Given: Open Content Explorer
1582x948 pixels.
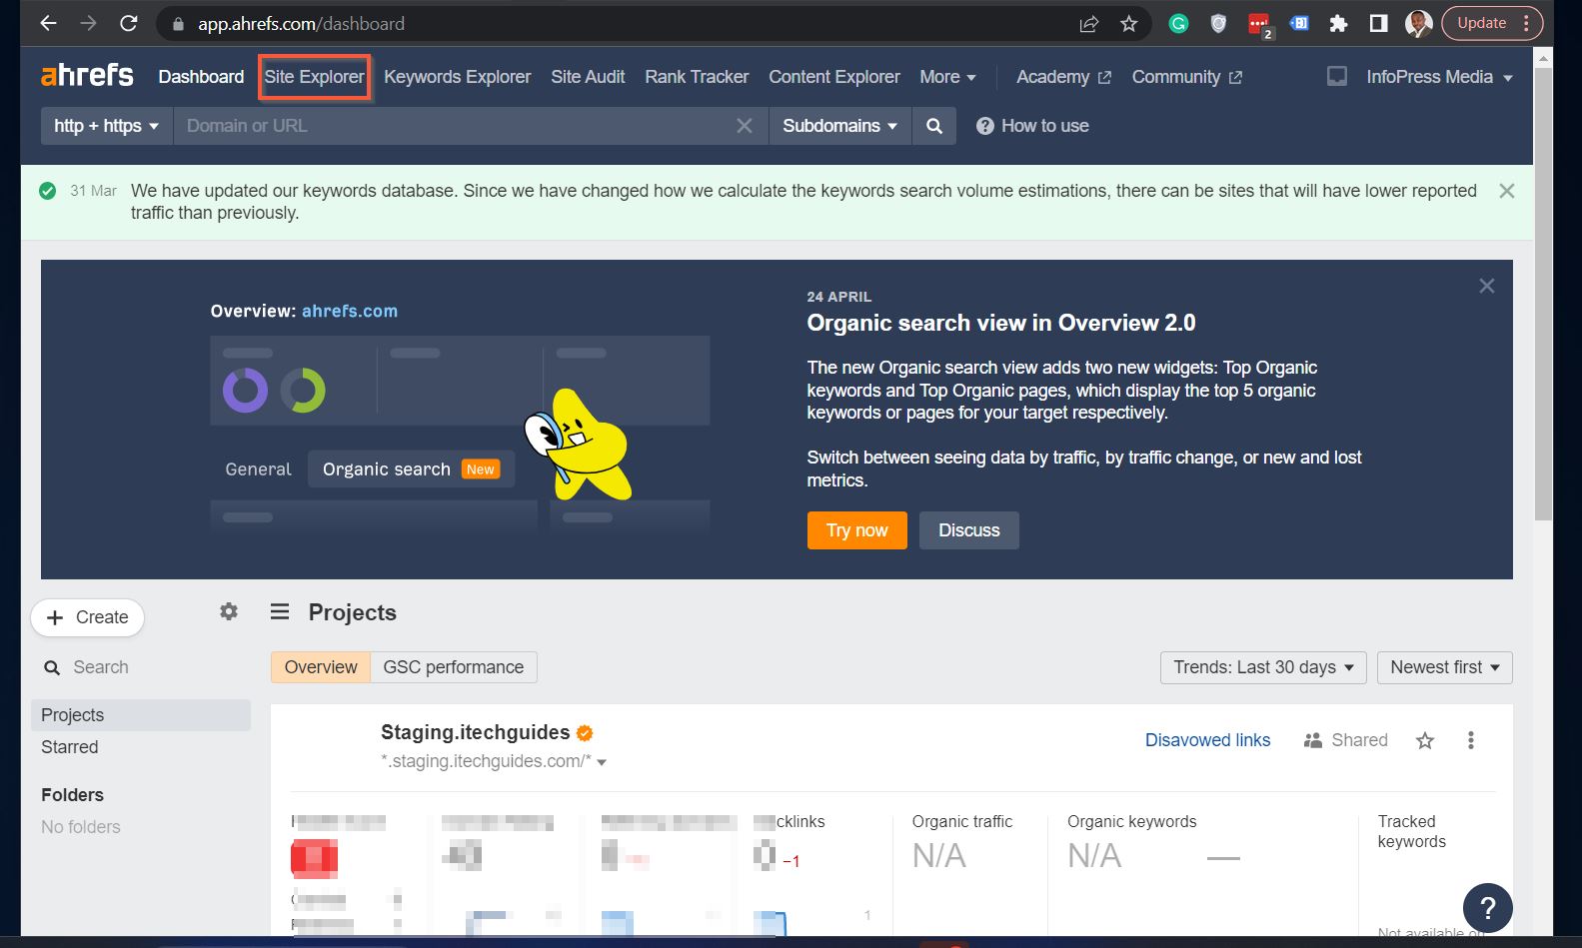Looking at the screenshot, I should (x=833, y=77).
